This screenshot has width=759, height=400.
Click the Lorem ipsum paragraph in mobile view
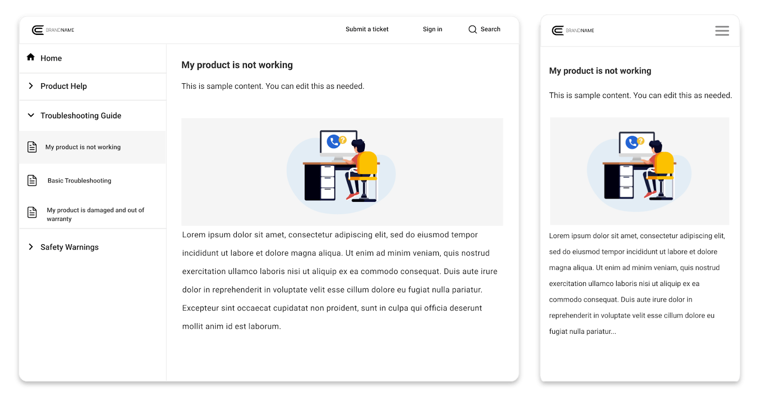coord(637,284)
